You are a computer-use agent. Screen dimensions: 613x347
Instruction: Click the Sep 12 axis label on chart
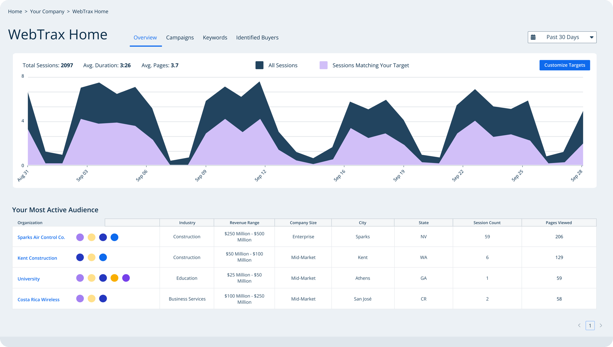pos(261,175)
